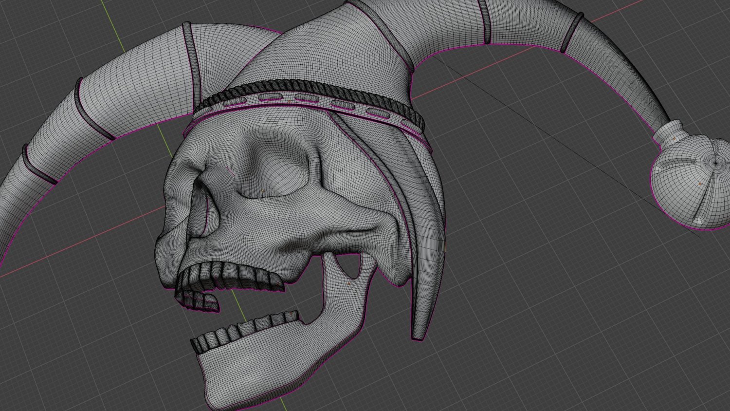
Task: Select the center pole point of the bell
Action: 715,163
